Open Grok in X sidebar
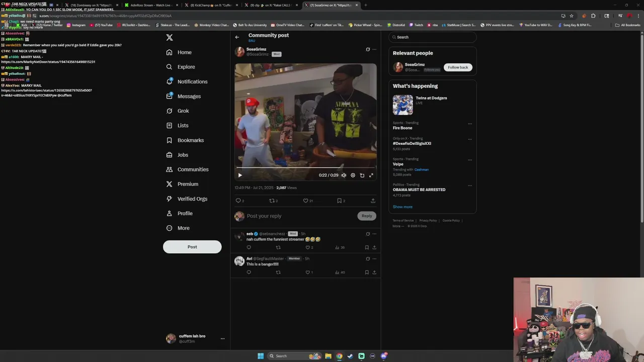This screenshot has width=644, height=362. tap(178, 111)
